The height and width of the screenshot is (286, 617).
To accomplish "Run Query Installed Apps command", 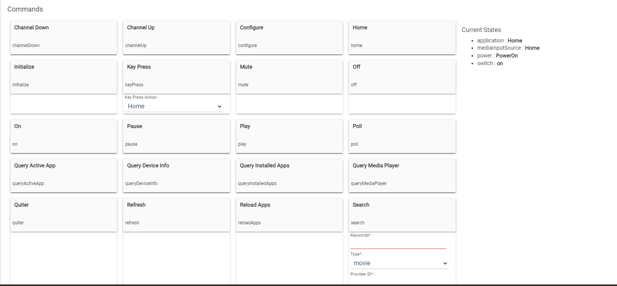I will pos(289,175).
